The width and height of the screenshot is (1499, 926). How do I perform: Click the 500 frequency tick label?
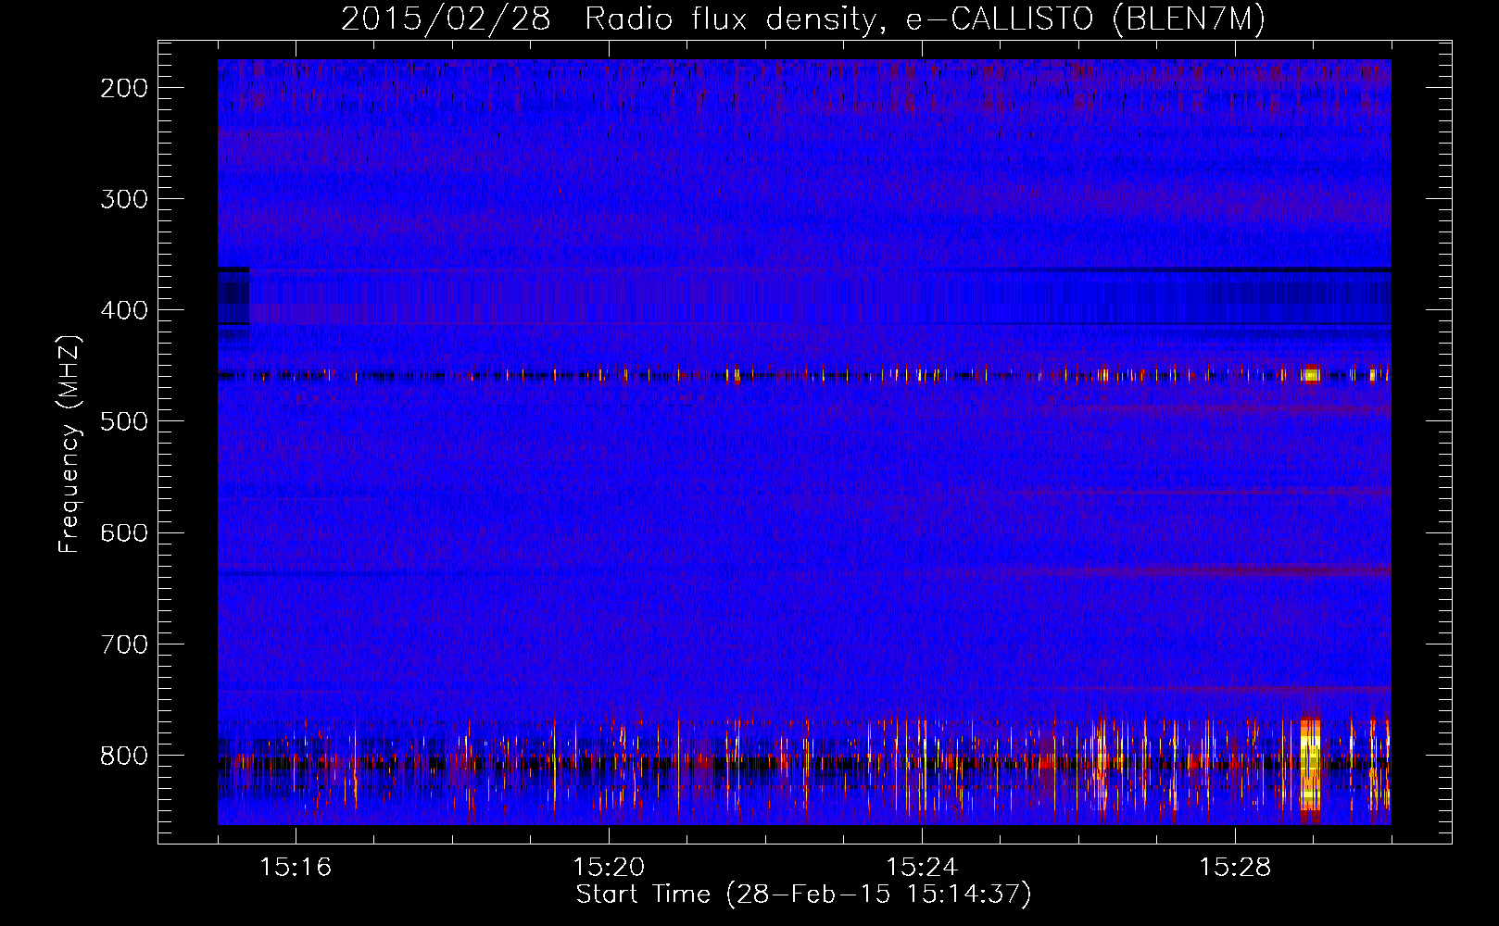point(124,421)
